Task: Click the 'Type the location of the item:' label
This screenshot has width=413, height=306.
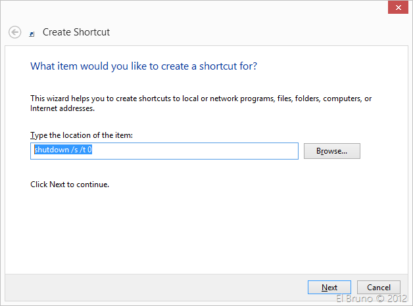Action: (x=82, y=135)
